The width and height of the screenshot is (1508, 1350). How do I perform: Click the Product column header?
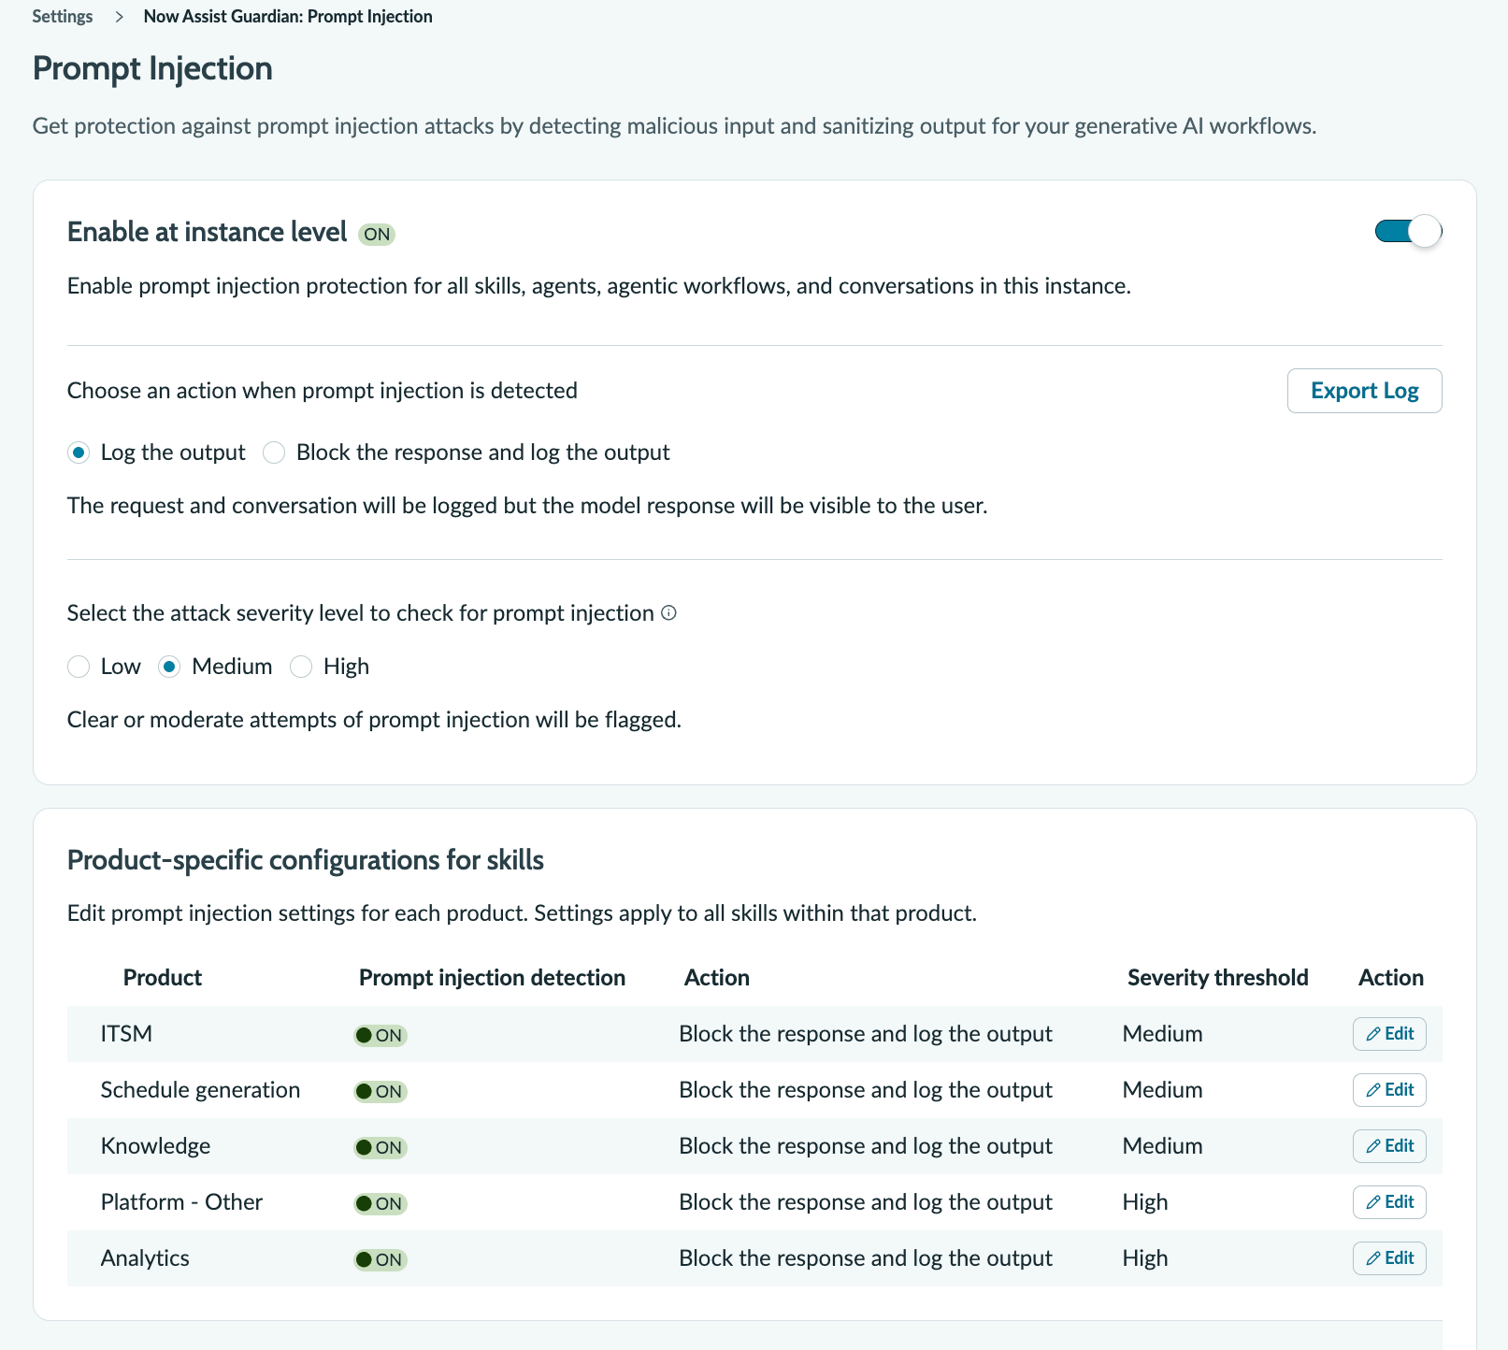tap(163, 978)
